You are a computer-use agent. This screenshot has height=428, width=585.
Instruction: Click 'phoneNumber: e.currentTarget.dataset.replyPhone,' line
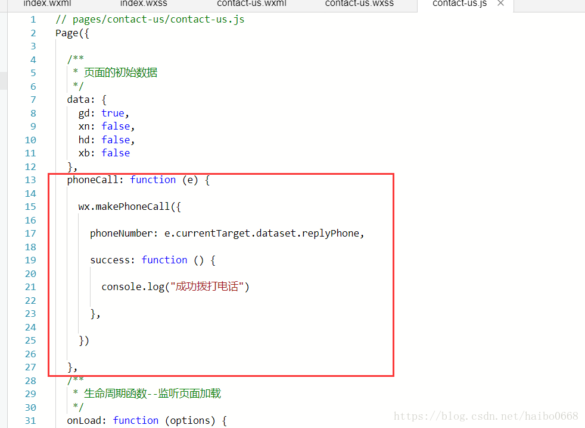[227, 234]
